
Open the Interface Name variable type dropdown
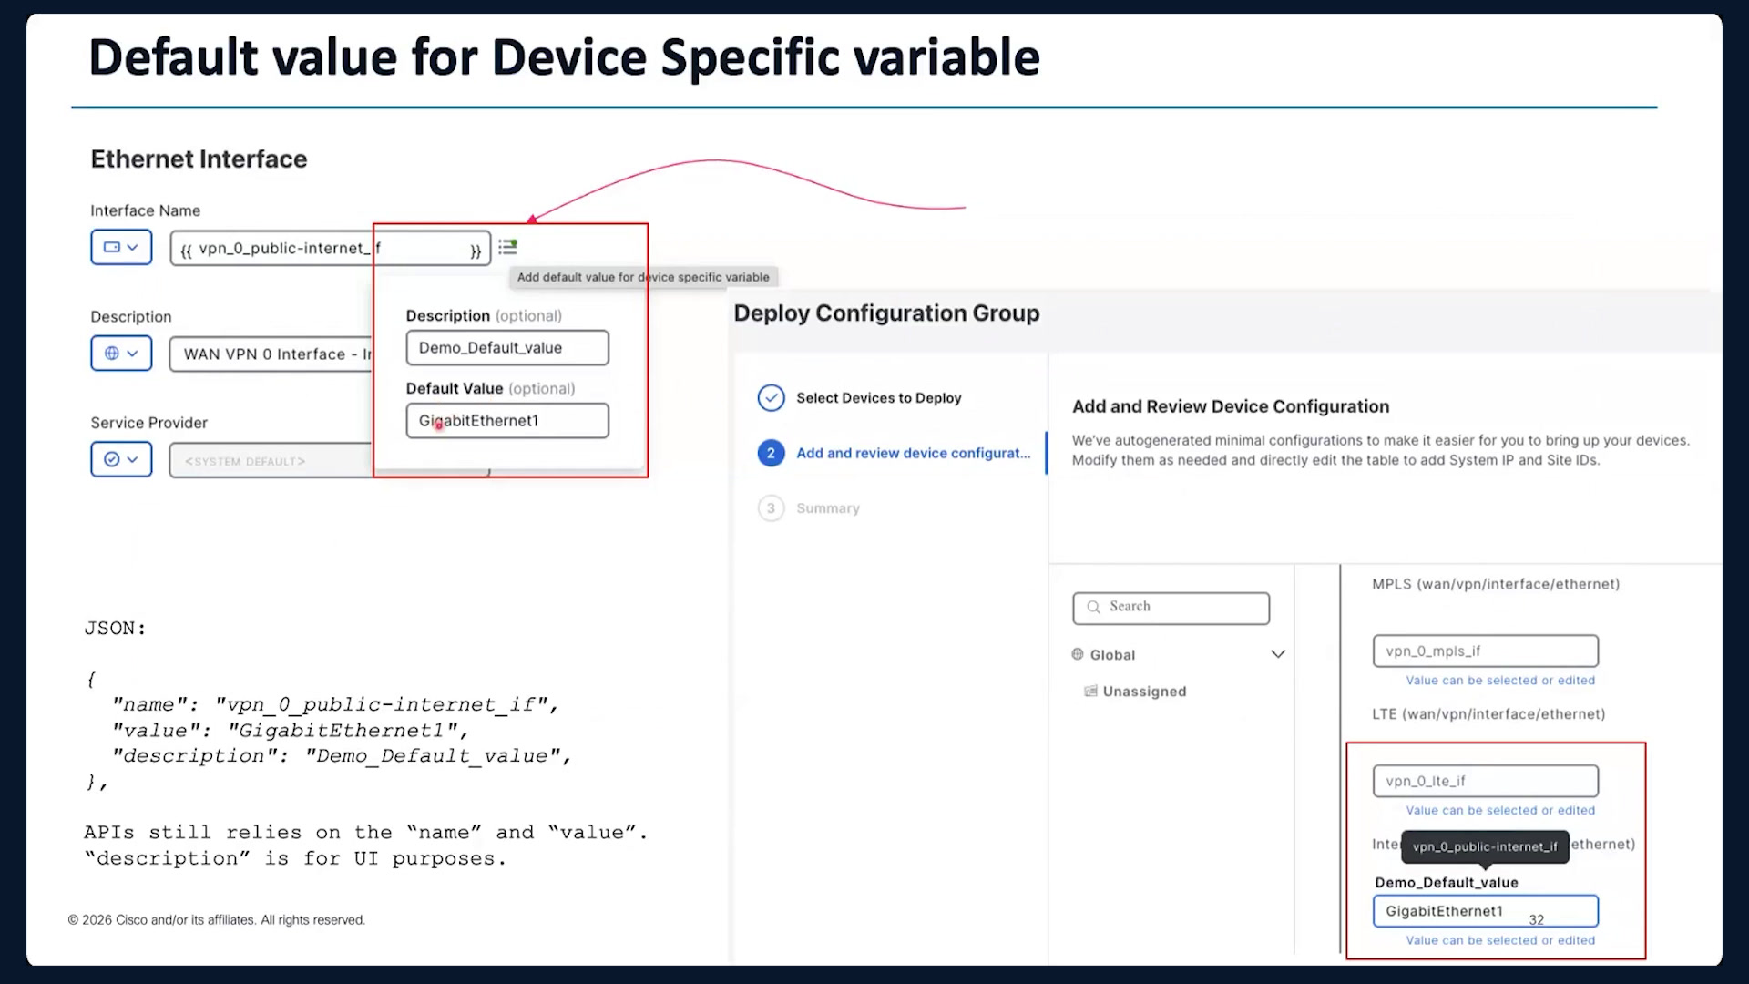pos(121,247)
